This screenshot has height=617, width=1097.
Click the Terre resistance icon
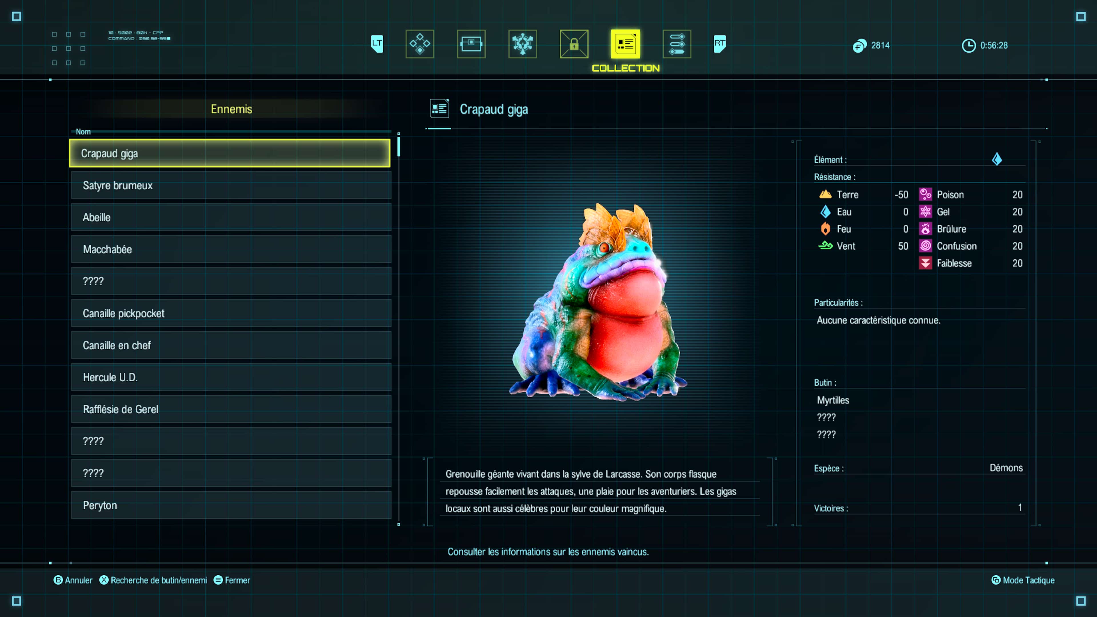(x=825, y=194)
